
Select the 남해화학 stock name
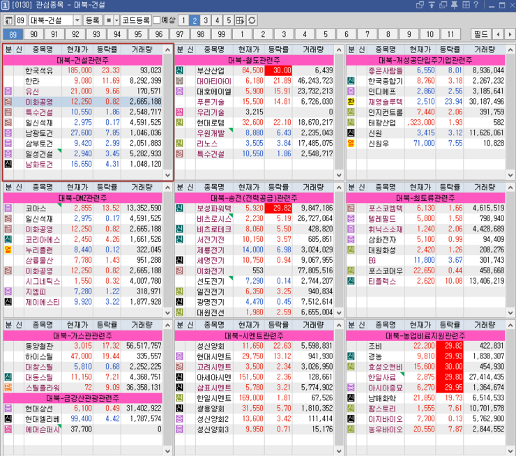[382, 398]
